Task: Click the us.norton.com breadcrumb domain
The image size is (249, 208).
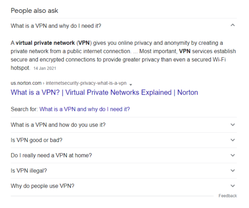Action: coord(26,83)
